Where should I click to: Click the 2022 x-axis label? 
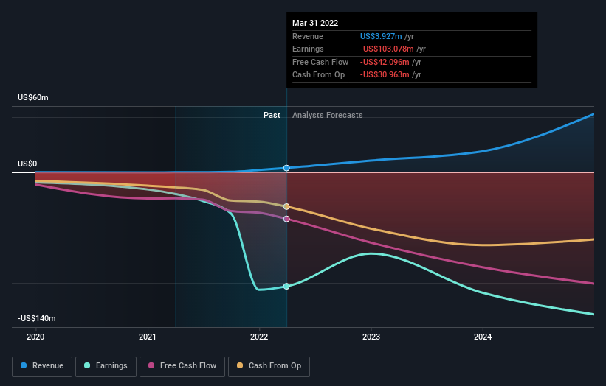(259, 337)
